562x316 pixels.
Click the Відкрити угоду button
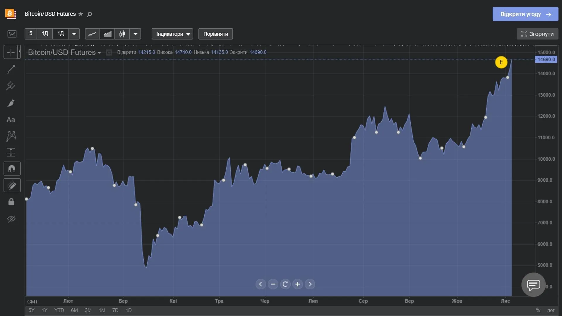coord(525,14)
